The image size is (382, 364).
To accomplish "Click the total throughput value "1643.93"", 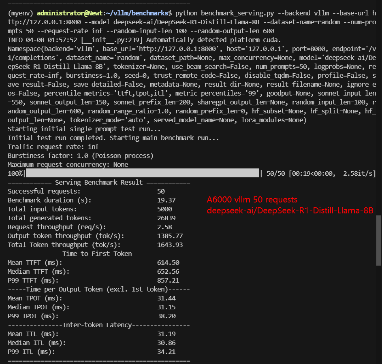I will [170, 245].
